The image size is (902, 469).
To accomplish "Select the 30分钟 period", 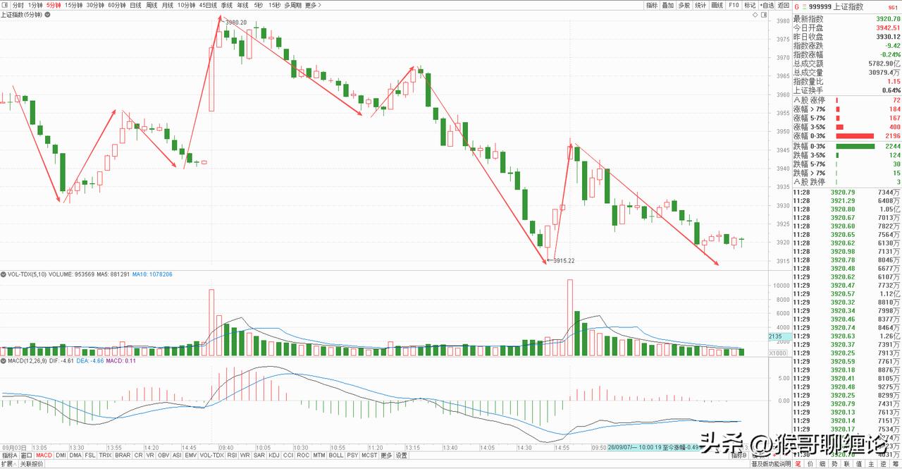I will click(x=95, y=5).
